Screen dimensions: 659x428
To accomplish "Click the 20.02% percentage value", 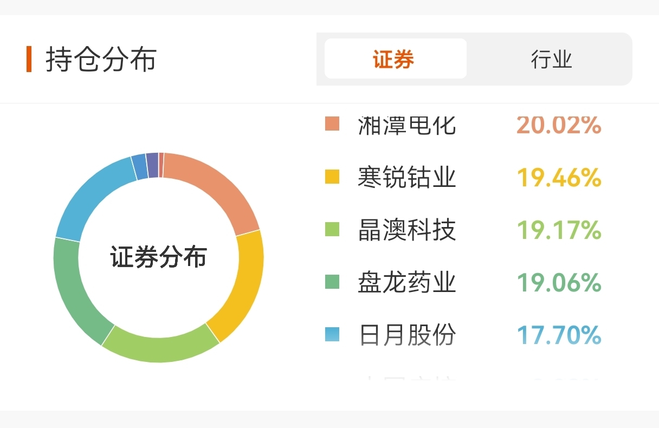I will tap(559, 125).
